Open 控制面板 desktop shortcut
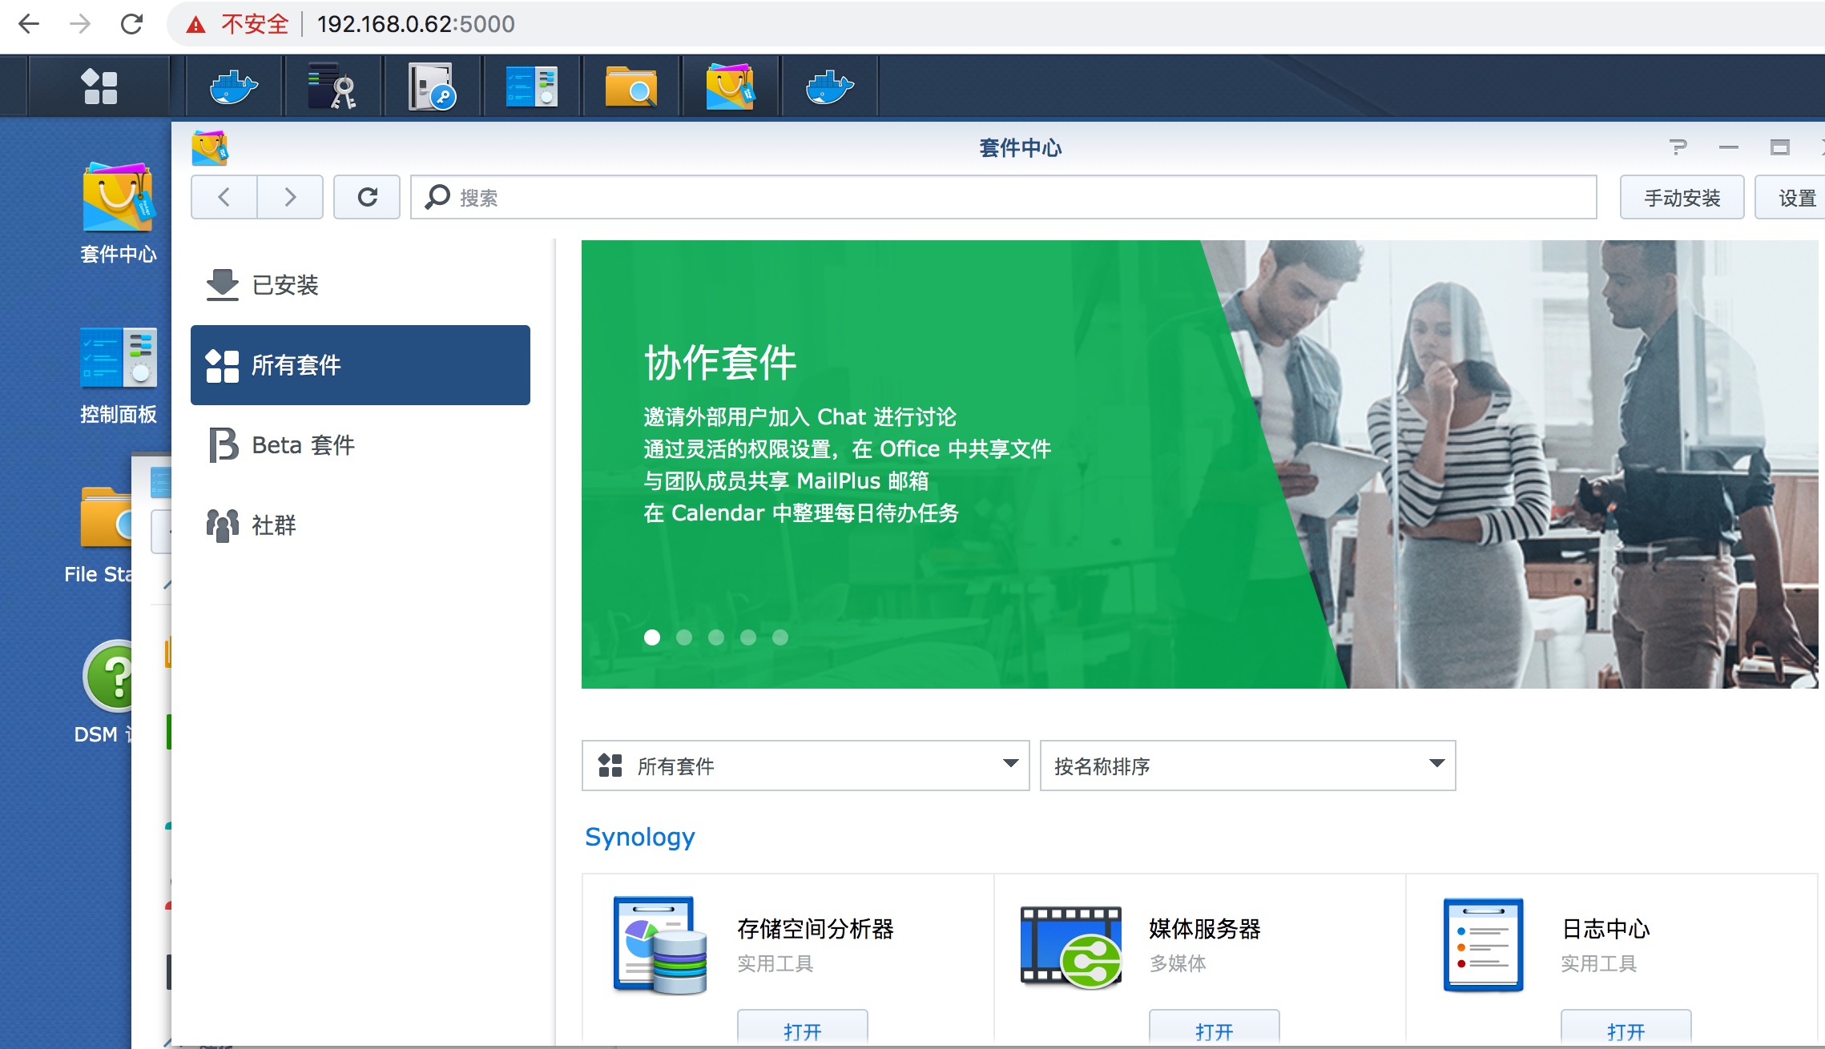The height and width of the screenshot is (1049, 1825). (119, 375)
